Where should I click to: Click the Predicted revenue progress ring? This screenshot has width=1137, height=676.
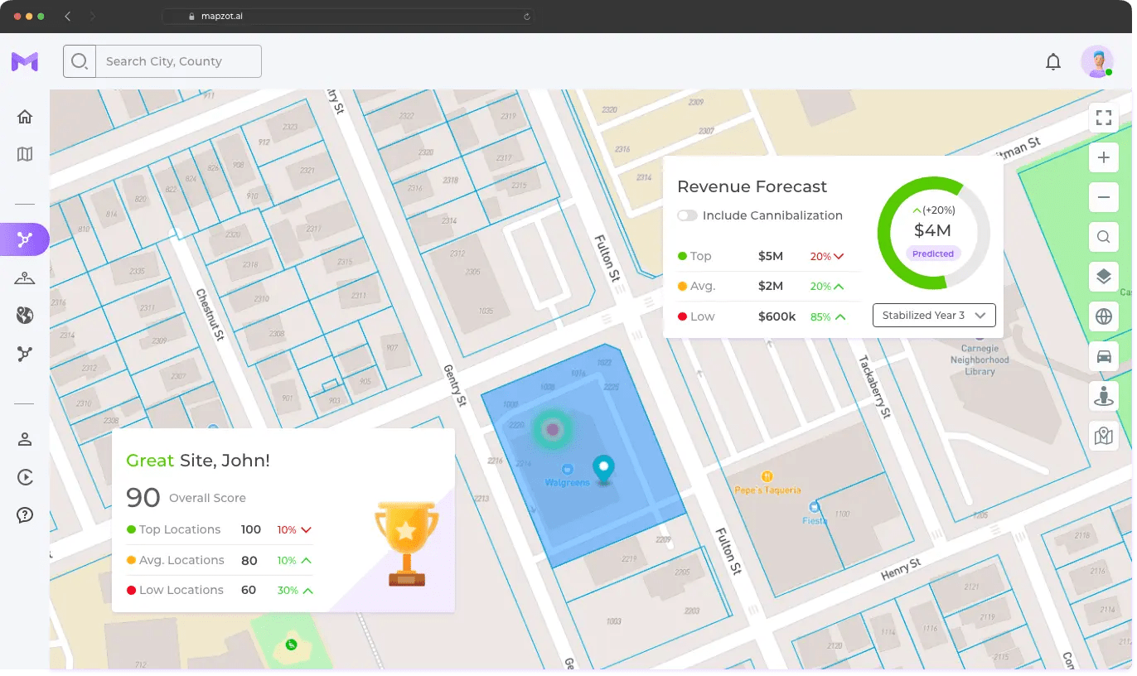933,231
